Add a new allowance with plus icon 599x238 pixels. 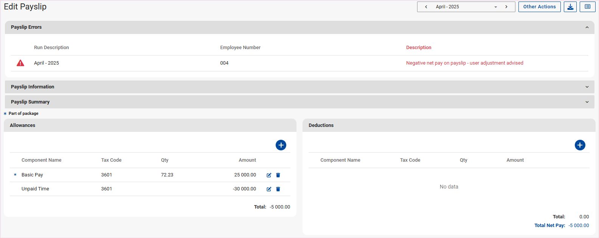pyautogui.click(x=281, y=145)
